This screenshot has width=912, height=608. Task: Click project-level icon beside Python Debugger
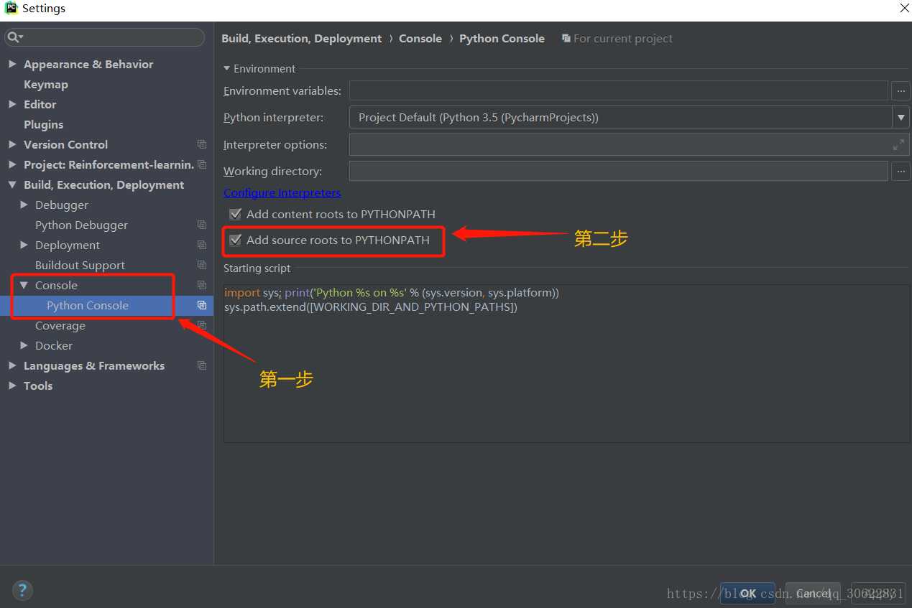(x=202, y=225)
